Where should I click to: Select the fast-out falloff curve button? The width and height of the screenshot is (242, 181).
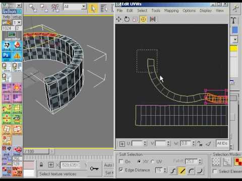(x=200, y=171)
